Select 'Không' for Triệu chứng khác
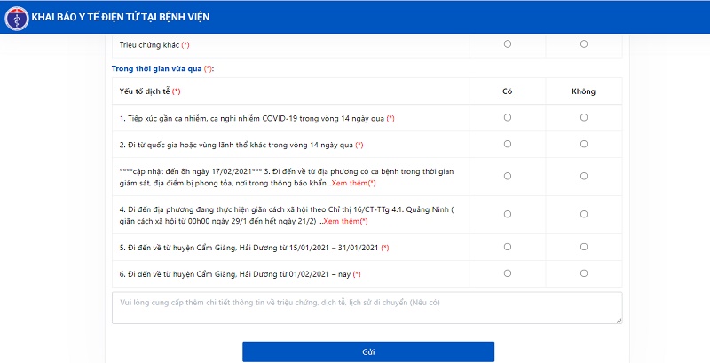This screenshot has width=710, height=363. point(583,43)
